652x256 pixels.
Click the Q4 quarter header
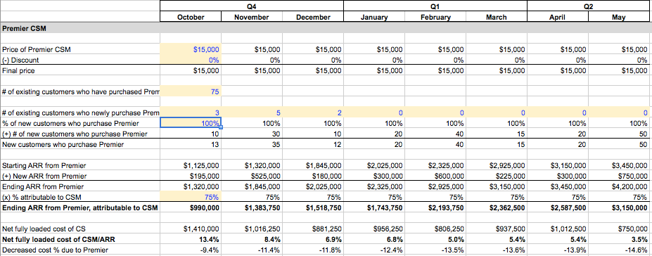pyautogui.click(x=252, y=6)
